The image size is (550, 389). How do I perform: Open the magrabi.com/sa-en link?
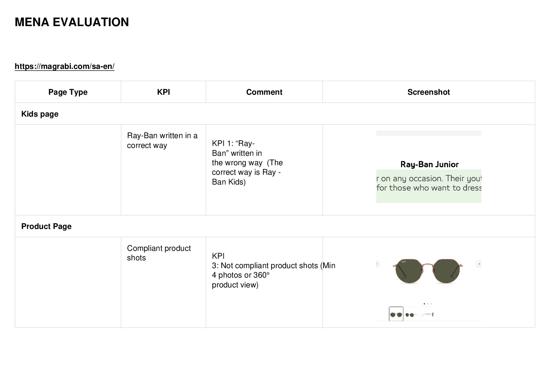(x=65, y=66)
